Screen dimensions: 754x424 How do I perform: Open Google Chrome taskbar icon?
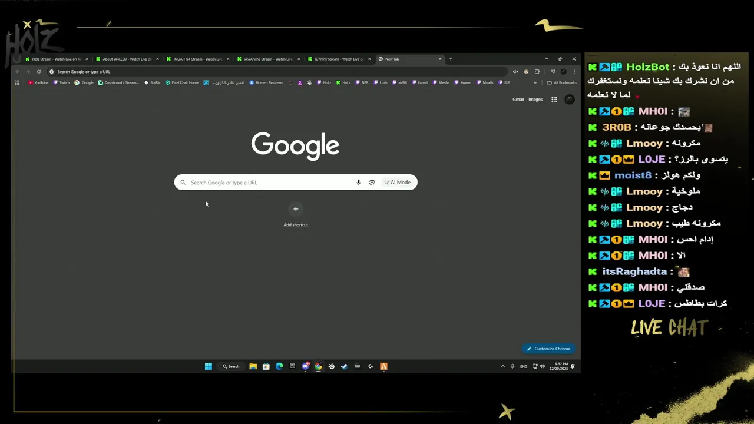pos(318,366)
